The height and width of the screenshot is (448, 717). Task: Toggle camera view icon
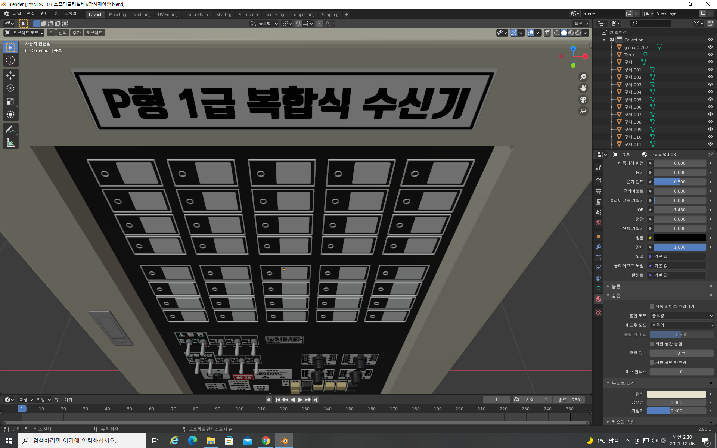[x=583, y=100]
